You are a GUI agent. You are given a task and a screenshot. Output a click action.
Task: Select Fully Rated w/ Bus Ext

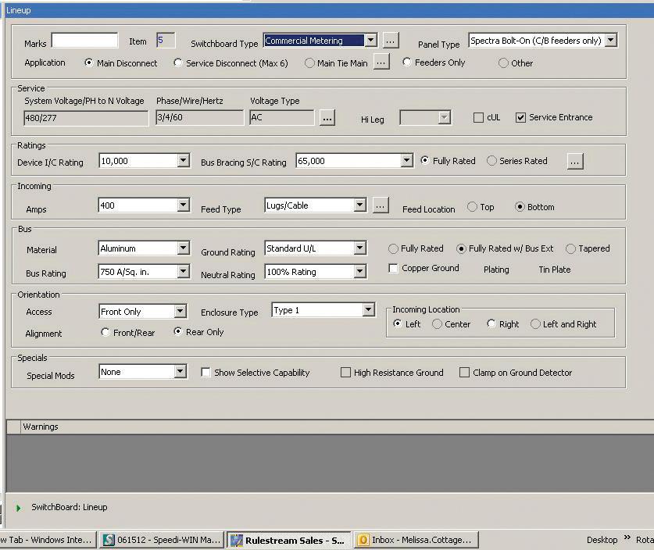[x=461, y=249]
